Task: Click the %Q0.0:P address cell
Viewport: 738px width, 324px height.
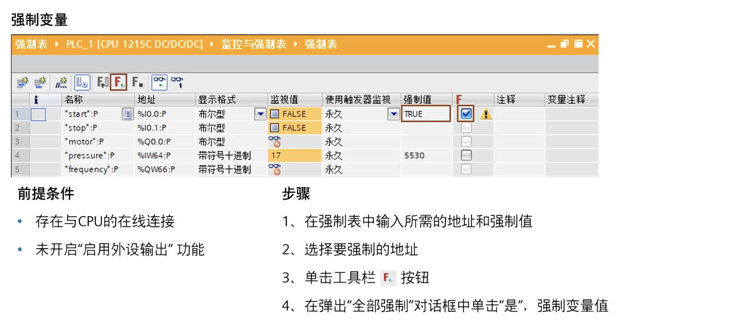Action: pyautogui.click(x=165, y=142)
